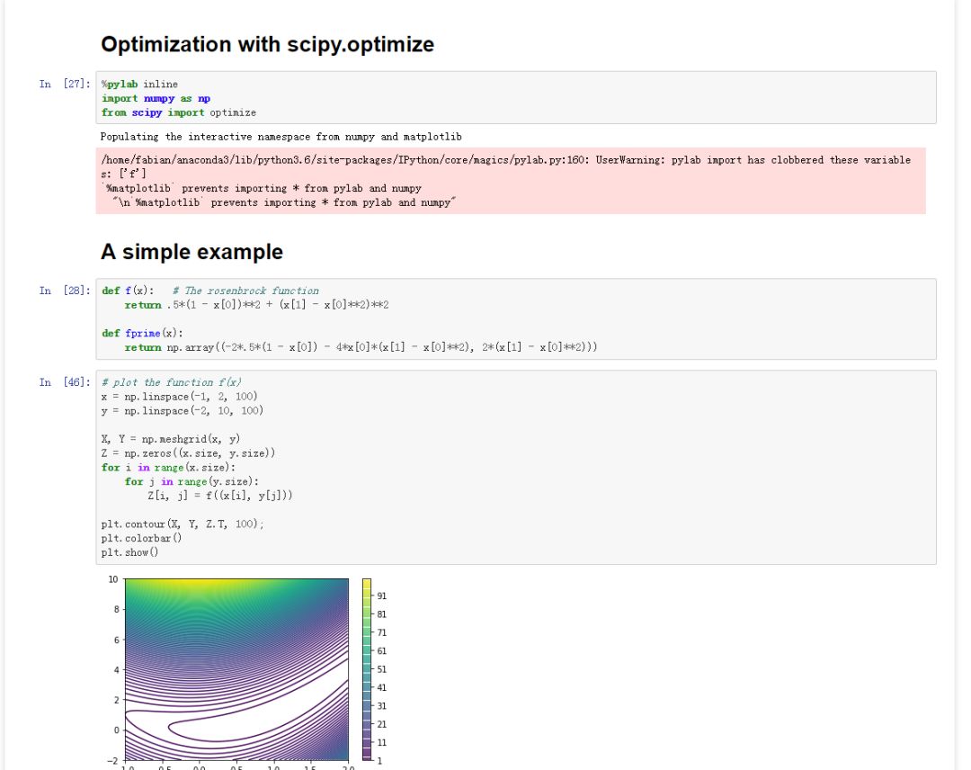Click the def fprime(x) line
This screenshot has width=971, height=770.
pyautogui.click(x=142, y=333)
